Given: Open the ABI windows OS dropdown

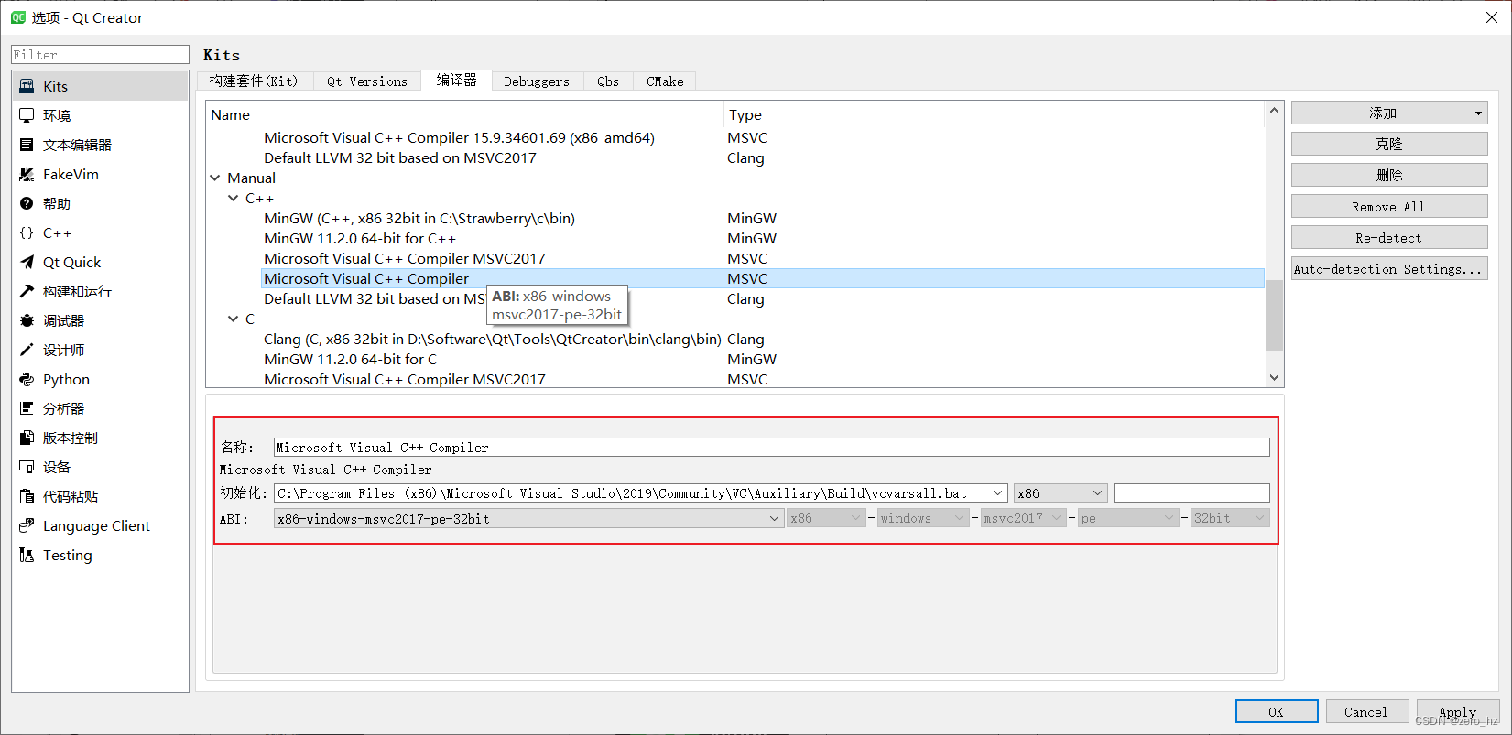Looking at the screenshot, I should [x=923, y=518].
